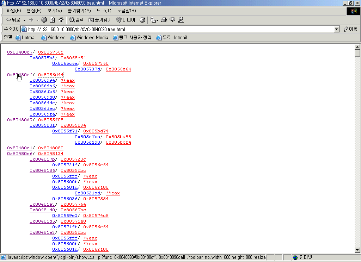Click the red link 0x805bbf4
This screenshot has width=361, height=262.
(118, 142)
